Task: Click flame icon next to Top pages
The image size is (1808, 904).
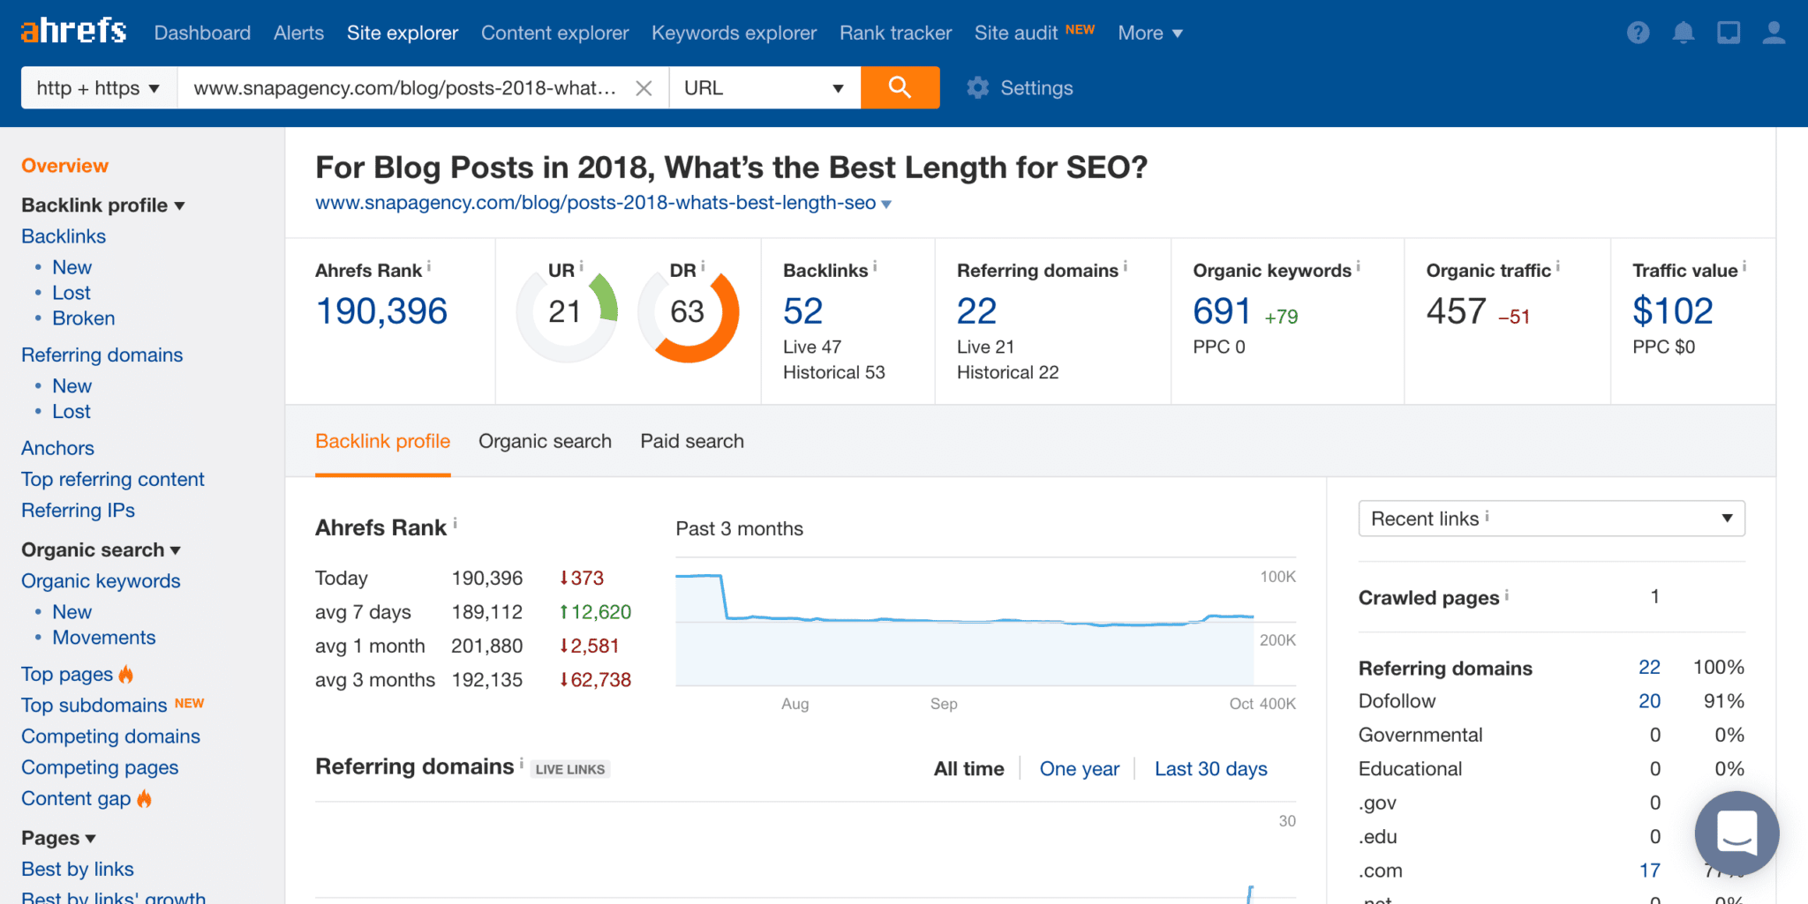Action: (126, 674)
